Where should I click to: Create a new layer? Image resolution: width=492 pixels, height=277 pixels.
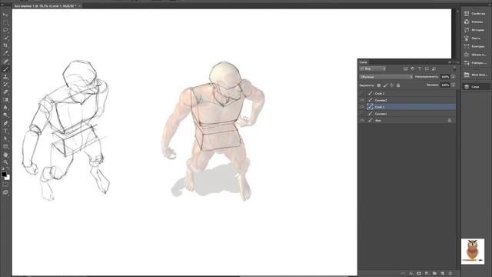tap(443, 274)
